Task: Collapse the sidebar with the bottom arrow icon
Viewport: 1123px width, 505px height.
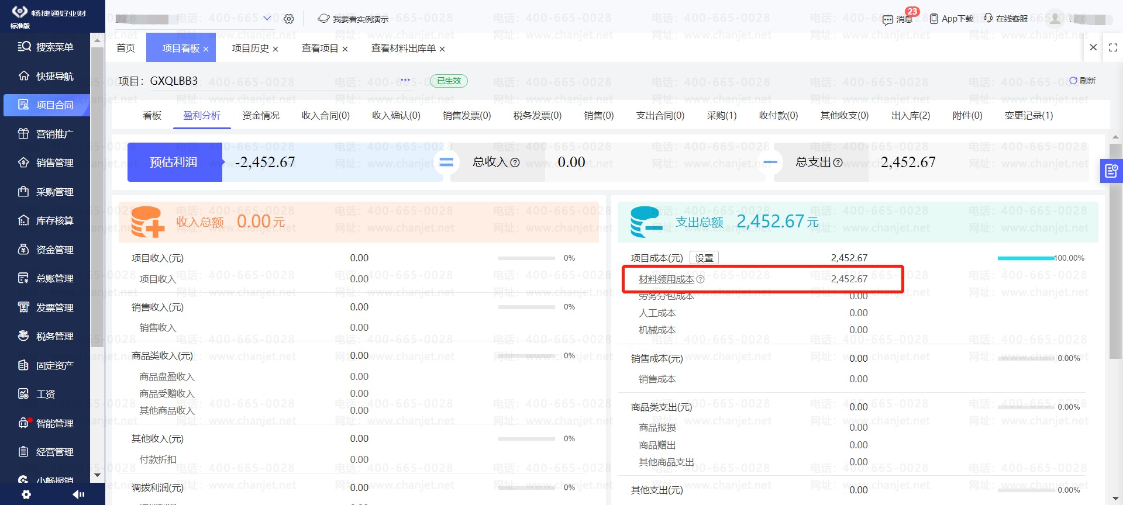Action: click(x=78, y=494)
